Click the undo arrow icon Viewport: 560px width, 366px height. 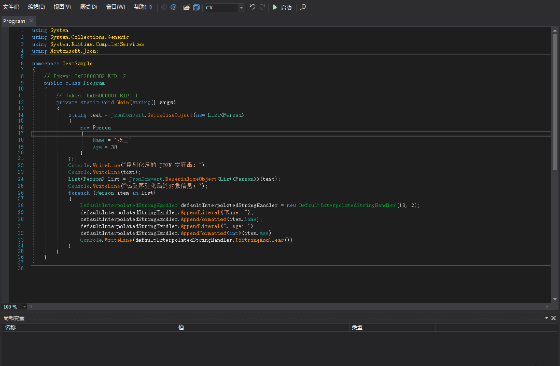(x=253, y=7)
